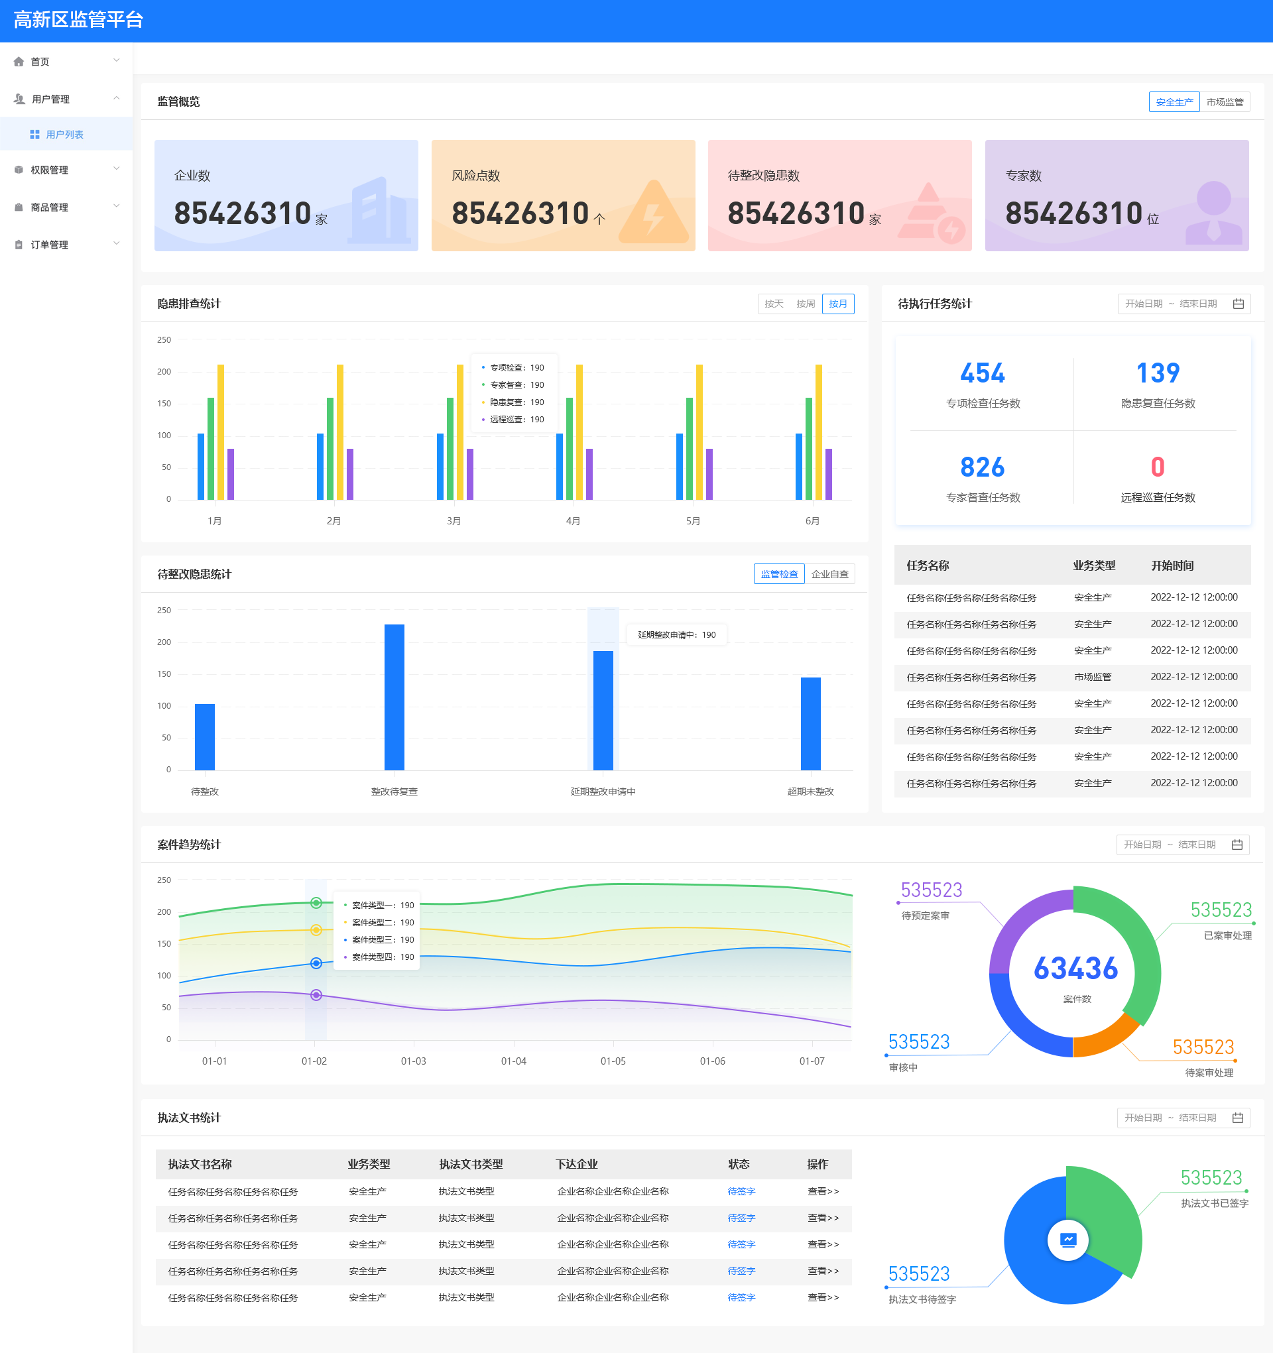This screenshot has width=1273, height=1353.
Task: Expand the 首页 menu chevron
Action: (x=117, y=60)
